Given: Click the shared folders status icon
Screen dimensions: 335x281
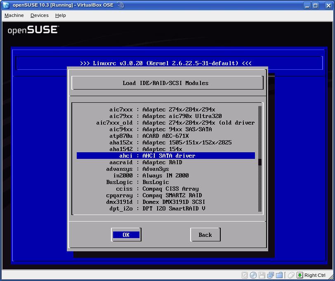Looking at the screenshot, I should click(x=279, y=275).
